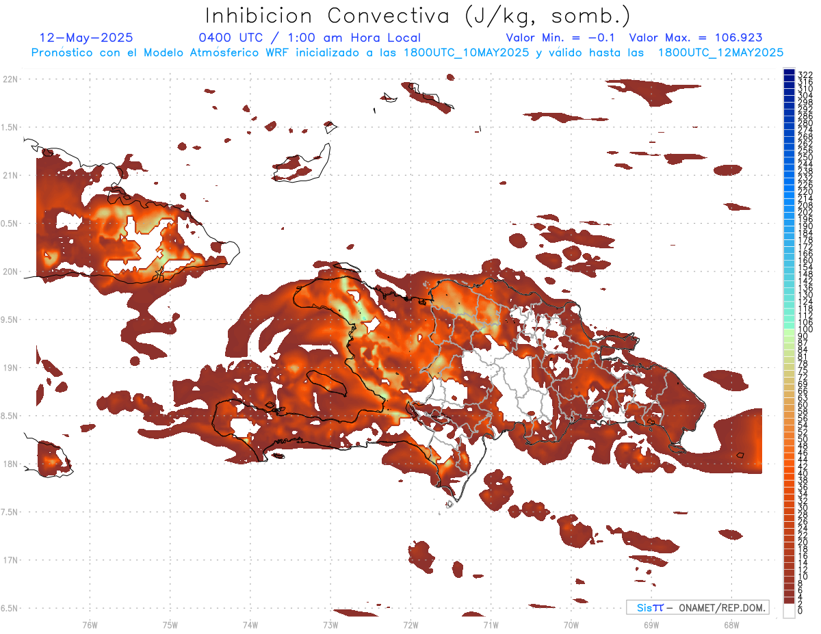Click the title 'Inhibicion Convectiva (J/kg, somb.)'
The height and width of the screenshot is (634, 821).
[417, 16]
